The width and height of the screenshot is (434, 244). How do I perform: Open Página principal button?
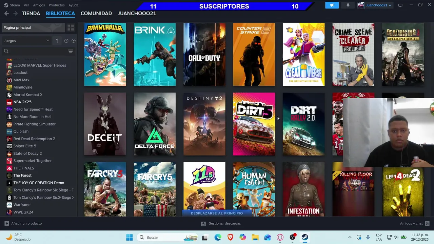(x=33, y=28)
